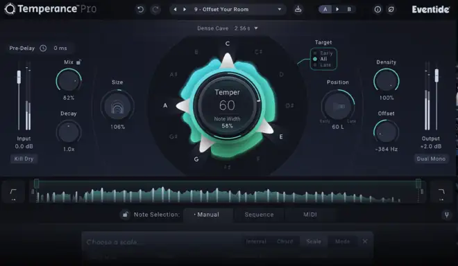
Task: Select Late target option
Action: point(323,64)
